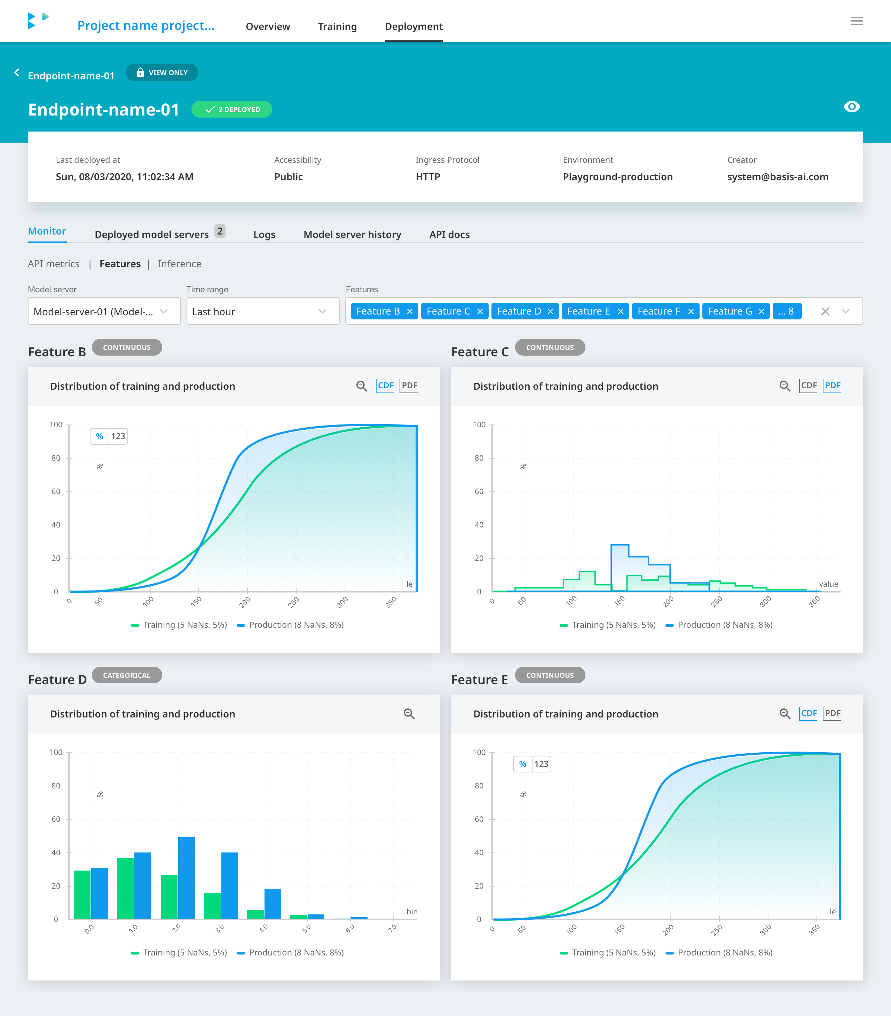891x1016 pixels.
Task: Go to the Inference sub-section link
Action: (x=180, y=264)
